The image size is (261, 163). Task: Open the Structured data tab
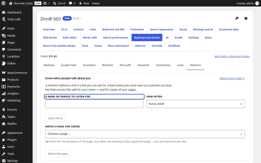click(x=229, y=29)
